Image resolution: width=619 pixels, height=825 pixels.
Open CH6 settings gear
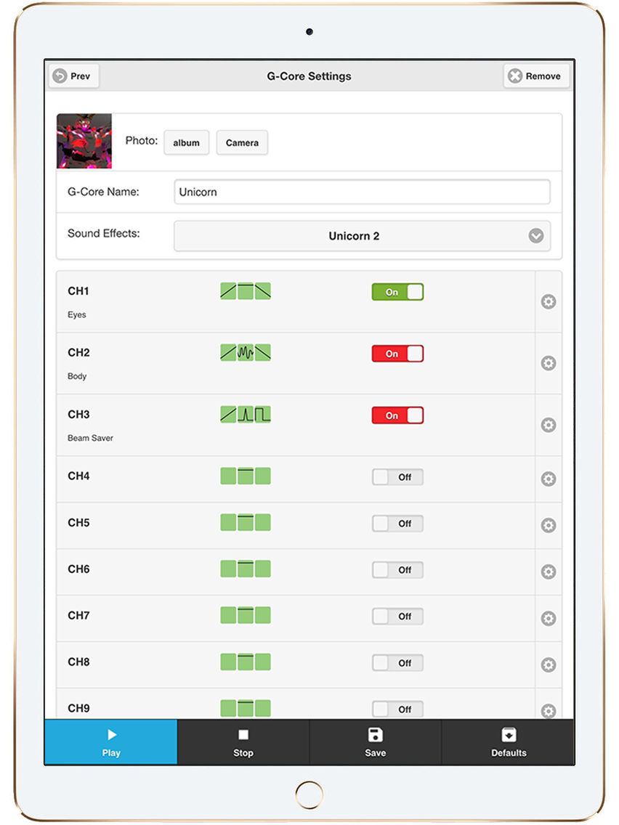point(549,572)
